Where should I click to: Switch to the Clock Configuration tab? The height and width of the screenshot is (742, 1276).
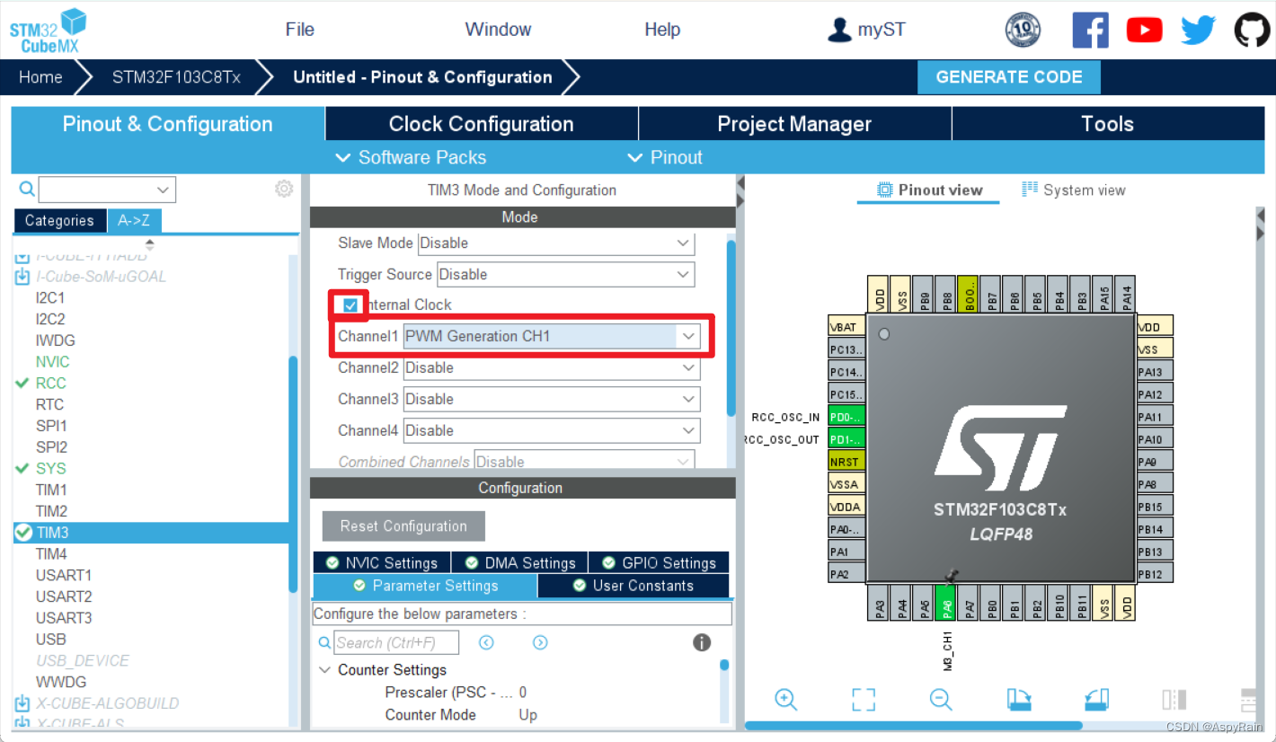click(481, 124)
